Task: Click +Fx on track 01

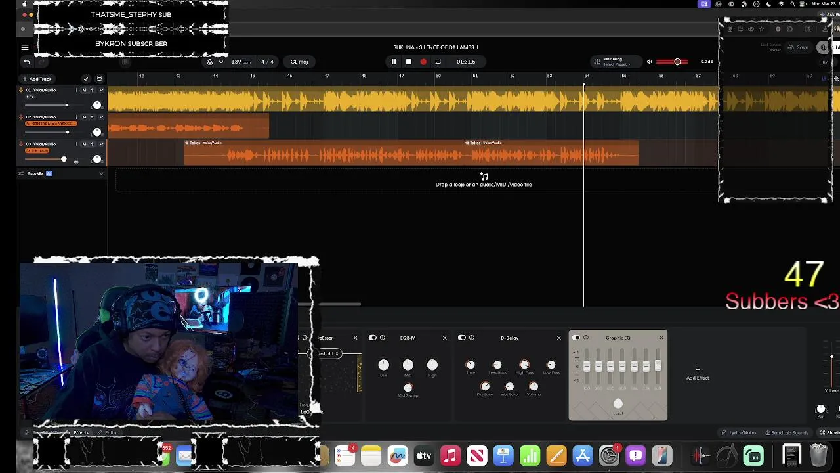Action: [30, 97]
